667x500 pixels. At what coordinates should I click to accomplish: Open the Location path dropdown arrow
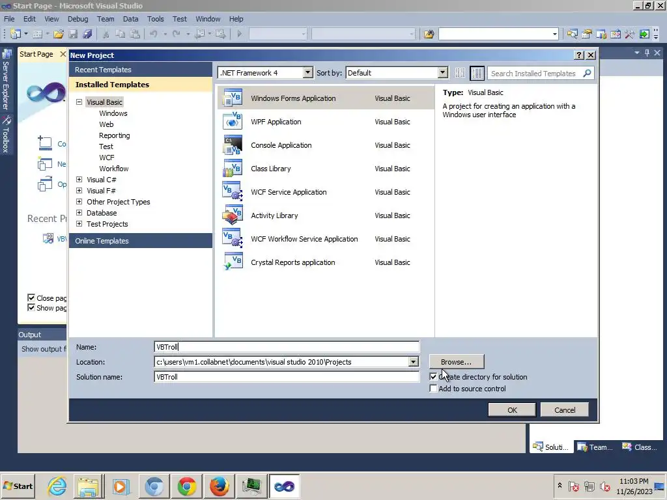tap(413, 362)
